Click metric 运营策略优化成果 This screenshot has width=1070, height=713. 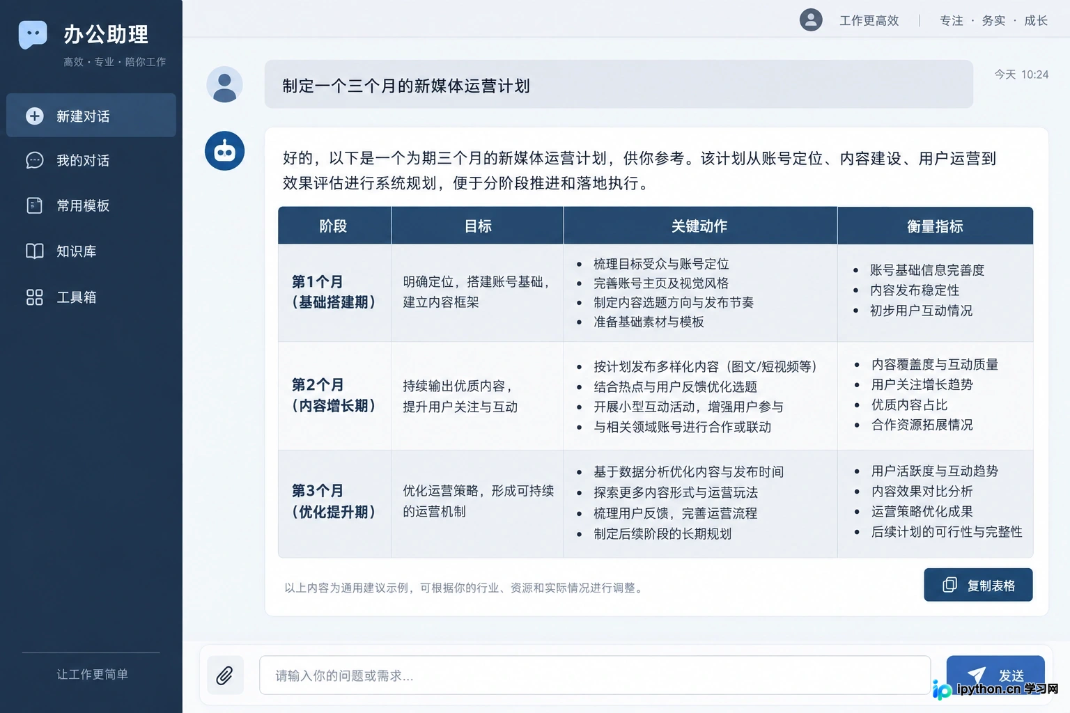[x=922, y=511]
